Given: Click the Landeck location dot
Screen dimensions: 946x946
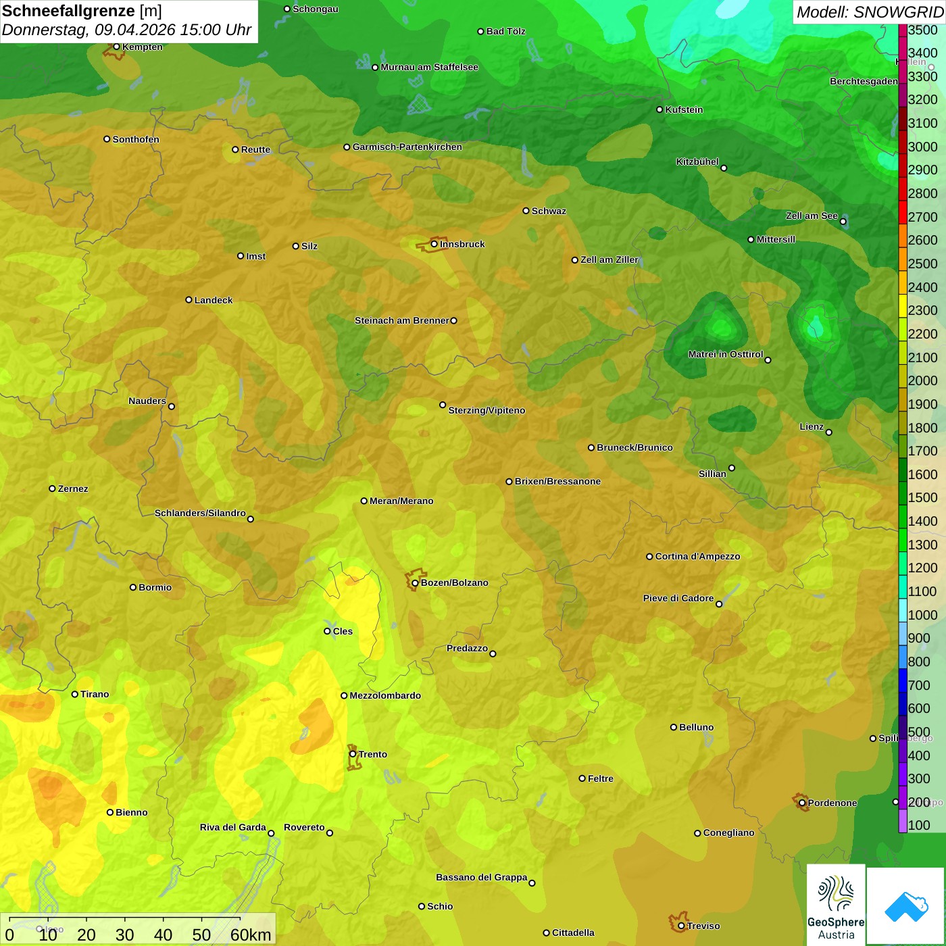Looking at the screenshot, I should point(189,300).
